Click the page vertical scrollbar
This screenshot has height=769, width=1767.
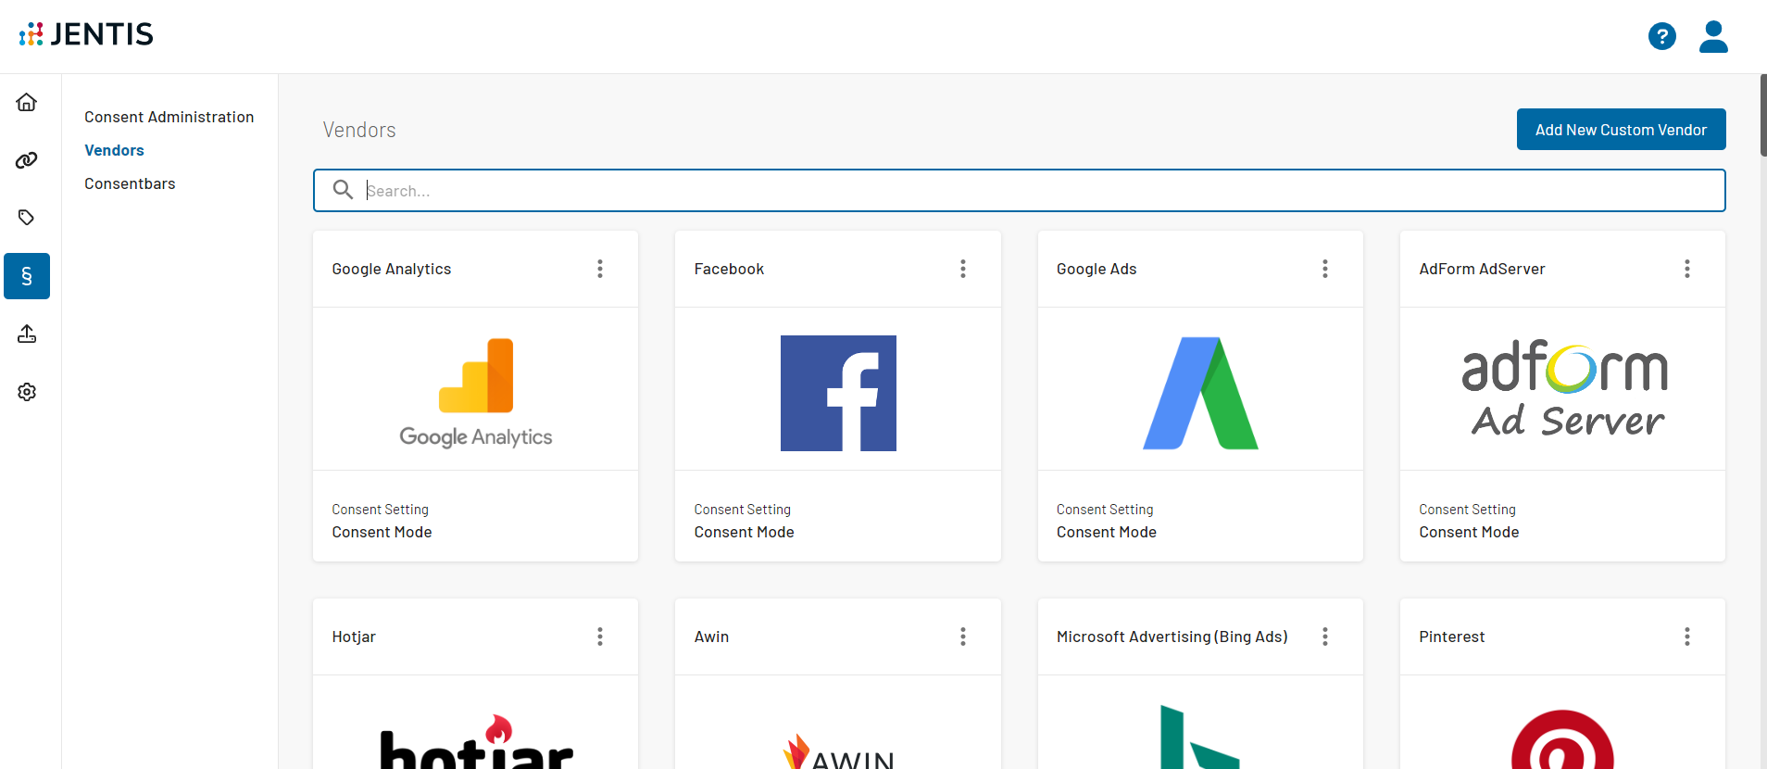coord(1762,116)
